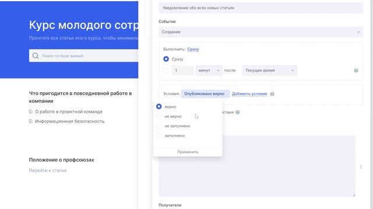Viewport: 373px width, 209px height.
Task: Click the Сразу link after Выполнить
Action: click(x=193, y=49)
